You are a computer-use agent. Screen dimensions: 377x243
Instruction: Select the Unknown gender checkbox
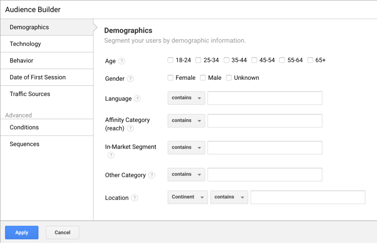(x=229, y=78)
